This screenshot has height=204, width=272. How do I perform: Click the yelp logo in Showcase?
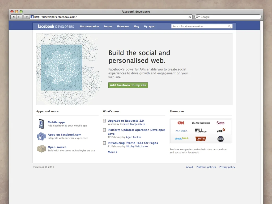pos(221,130)
